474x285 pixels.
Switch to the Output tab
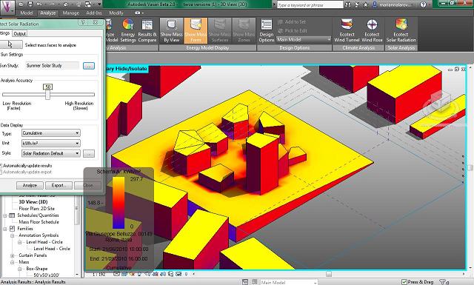point(20,33)
